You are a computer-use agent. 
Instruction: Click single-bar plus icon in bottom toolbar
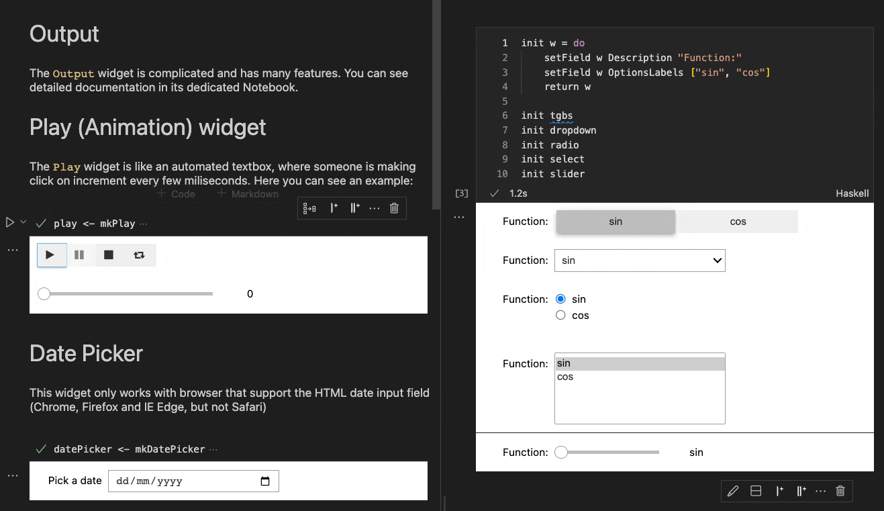point(779,491)
